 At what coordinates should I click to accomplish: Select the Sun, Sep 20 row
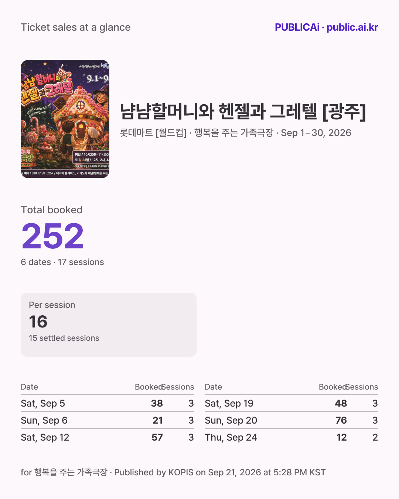[x=291, y=420]
